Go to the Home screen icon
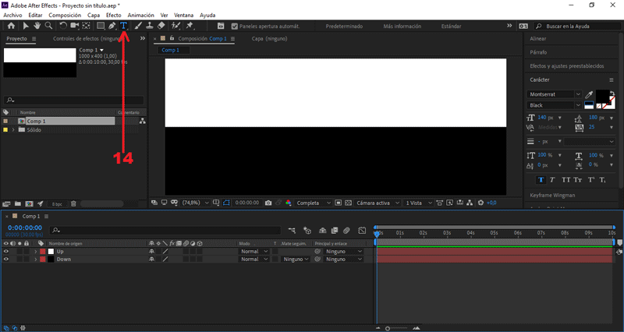This screenshot has height=332, width=624. [11, 26]
